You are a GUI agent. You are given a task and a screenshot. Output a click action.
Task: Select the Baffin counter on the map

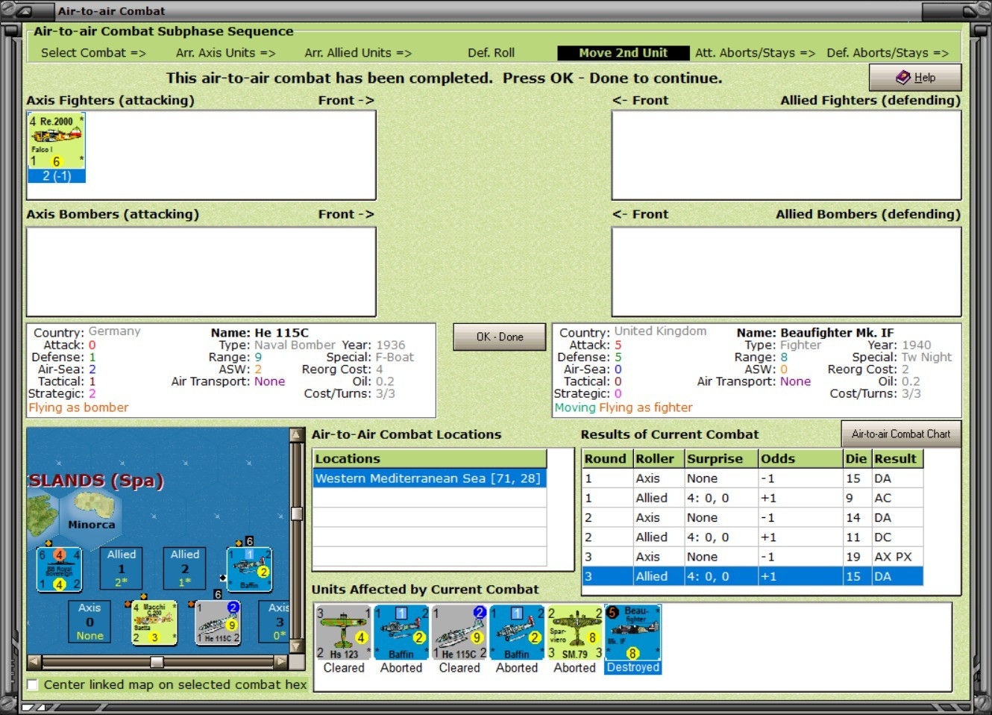tap(249, 569)
